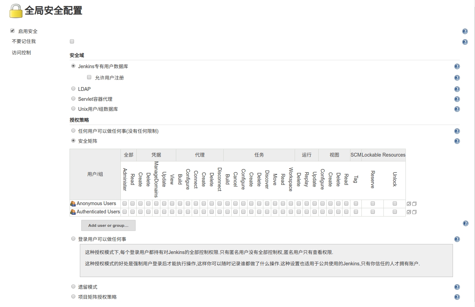Open help icon beside Add user or group

466,223
